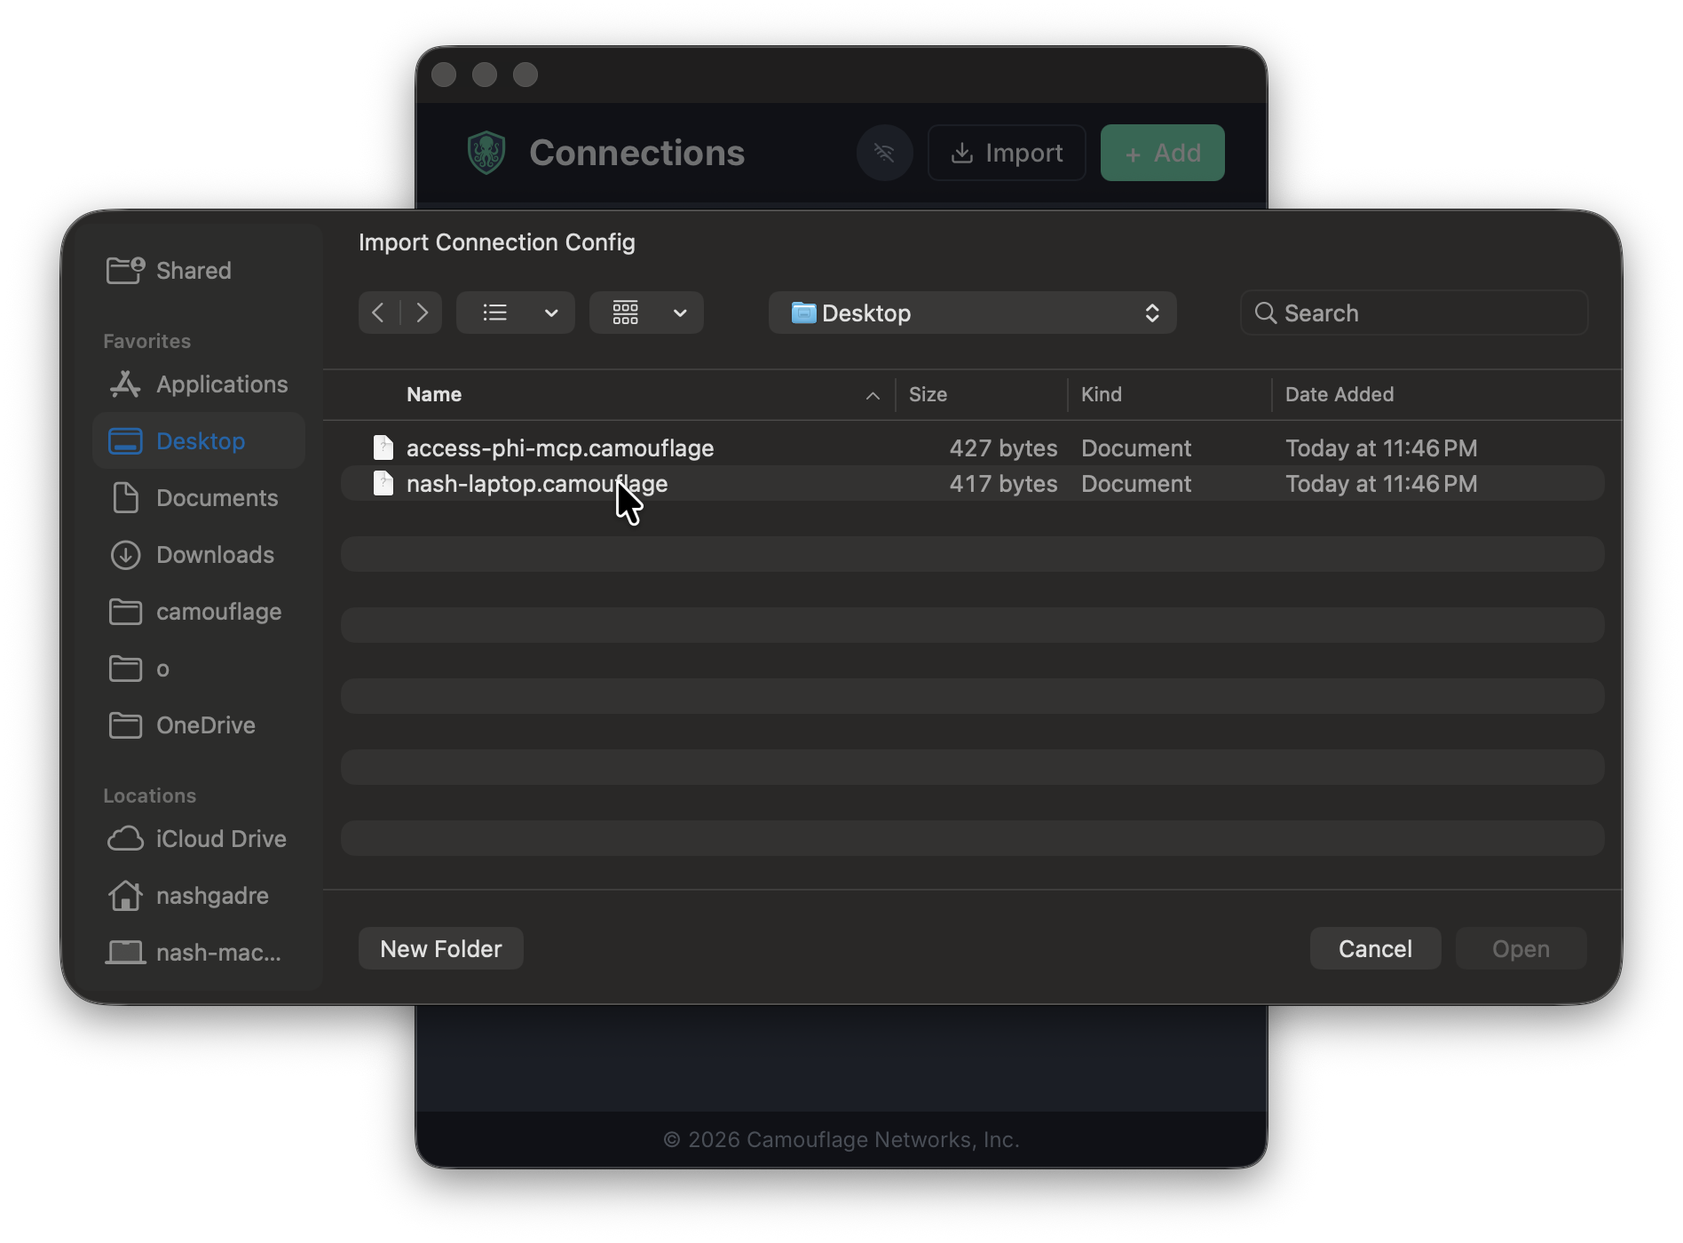Click the icon grouping grid button
Viewport: 1683px width, 1243px height.
[x=626, y=313]
